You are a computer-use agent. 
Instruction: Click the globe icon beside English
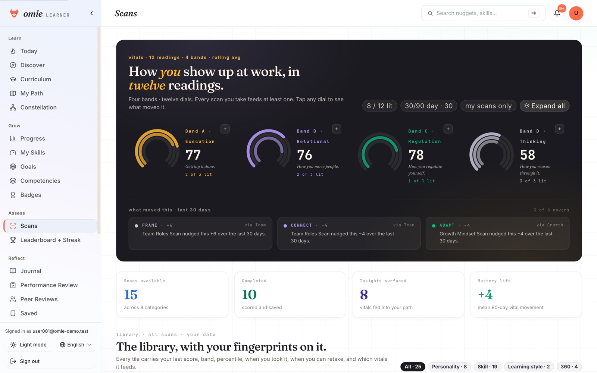63,345
